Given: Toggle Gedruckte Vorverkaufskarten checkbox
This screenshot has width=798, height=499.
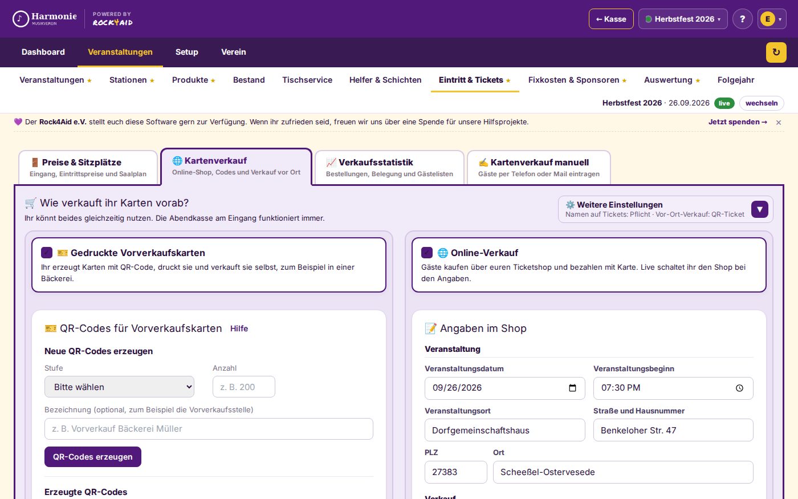Looking at the screenshot, I should pos(47,253).
